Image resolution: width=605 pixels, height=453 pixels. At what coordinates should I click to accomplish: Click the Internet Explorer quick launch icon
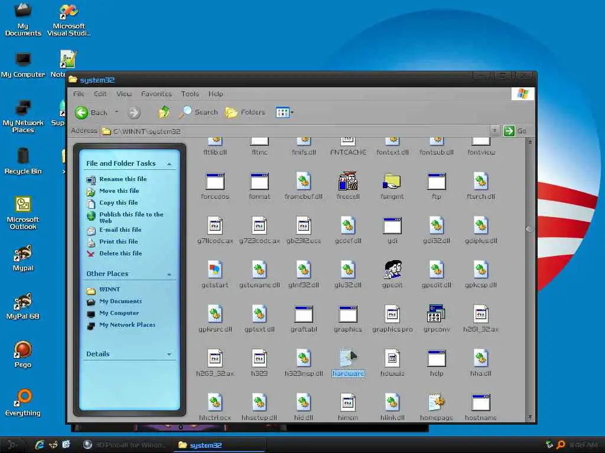coord(40,445)
